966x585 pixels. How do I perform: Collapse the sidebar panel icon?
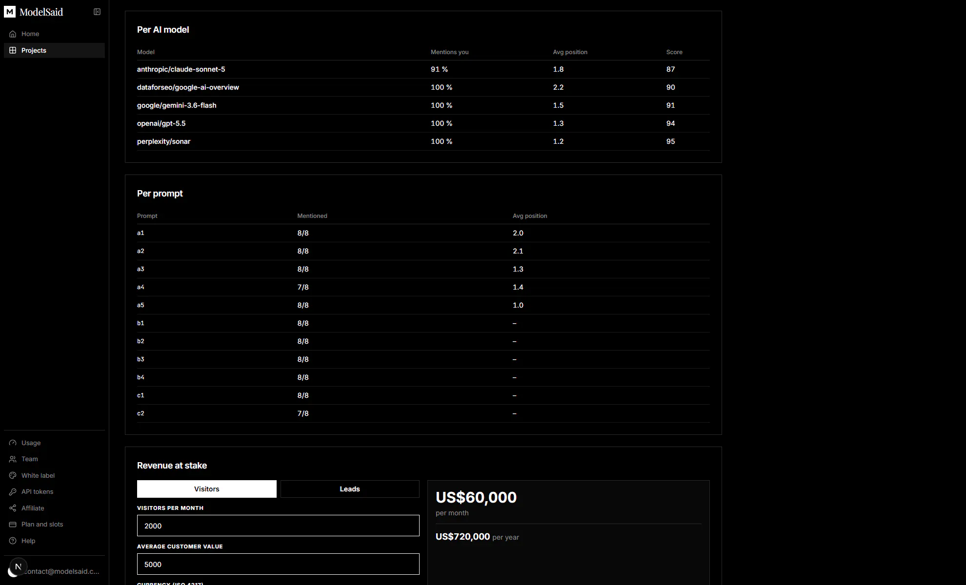click(x=97, y=12)
